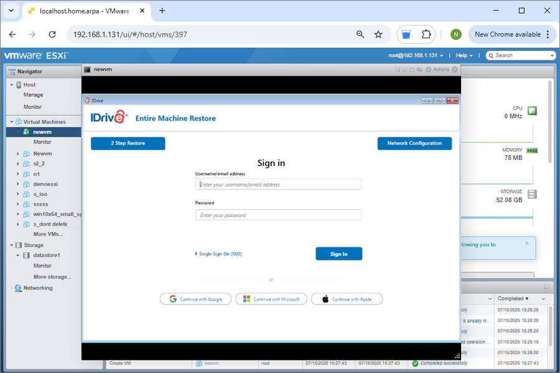This screenshot has width=560, height=373.
Task: Click the s_iso virtual machine icon
Action: (26, 194)
